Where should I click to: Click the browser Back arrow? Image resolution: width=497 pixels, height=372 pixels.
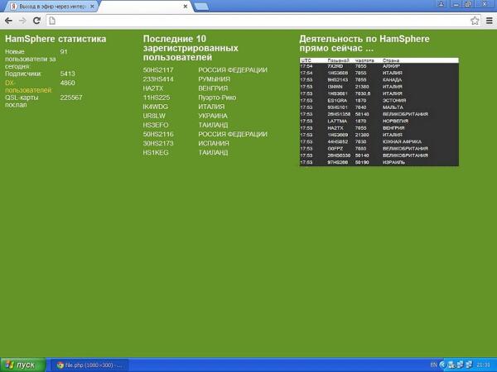(x=8, y=20)
